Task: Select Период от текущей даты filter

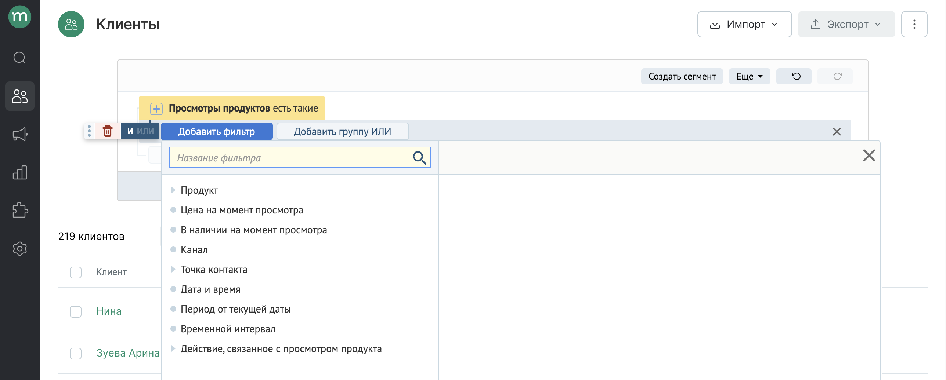Action: pyautogui.click(x=236, y=309)
